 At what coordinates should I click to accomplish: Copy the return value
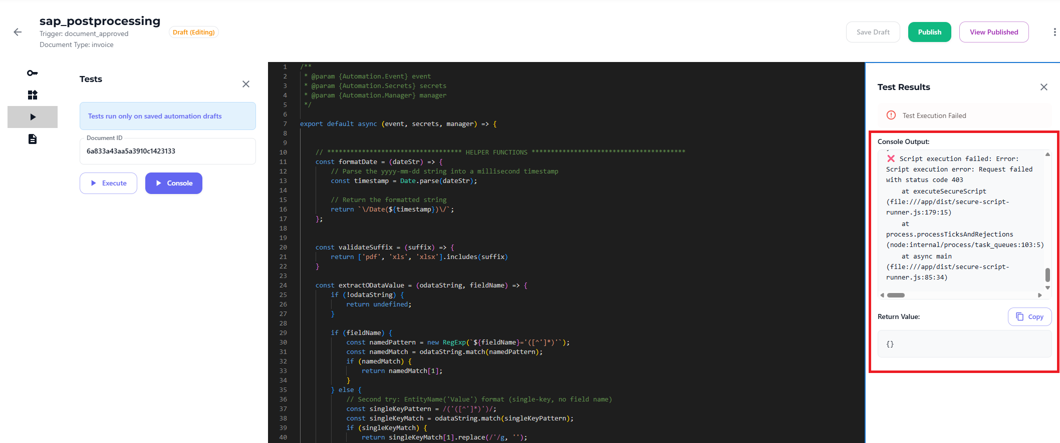1029,316
